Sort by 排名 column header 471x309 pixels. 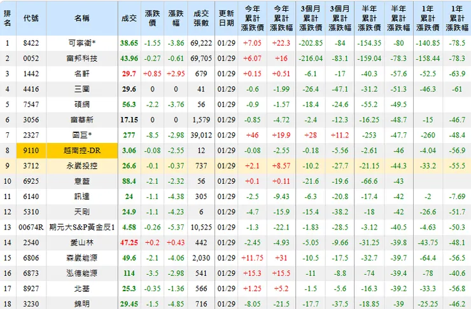(x=8, y=18)
